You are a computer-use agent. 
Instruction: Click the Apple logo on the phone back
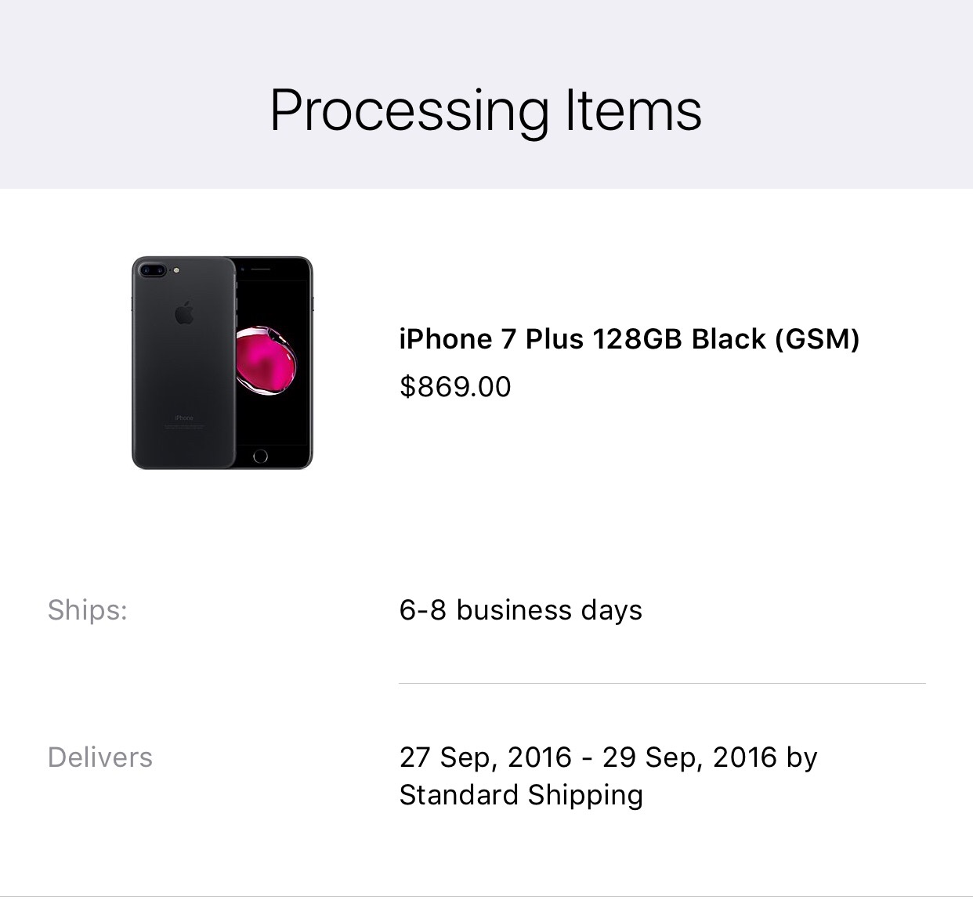point(184,313)
